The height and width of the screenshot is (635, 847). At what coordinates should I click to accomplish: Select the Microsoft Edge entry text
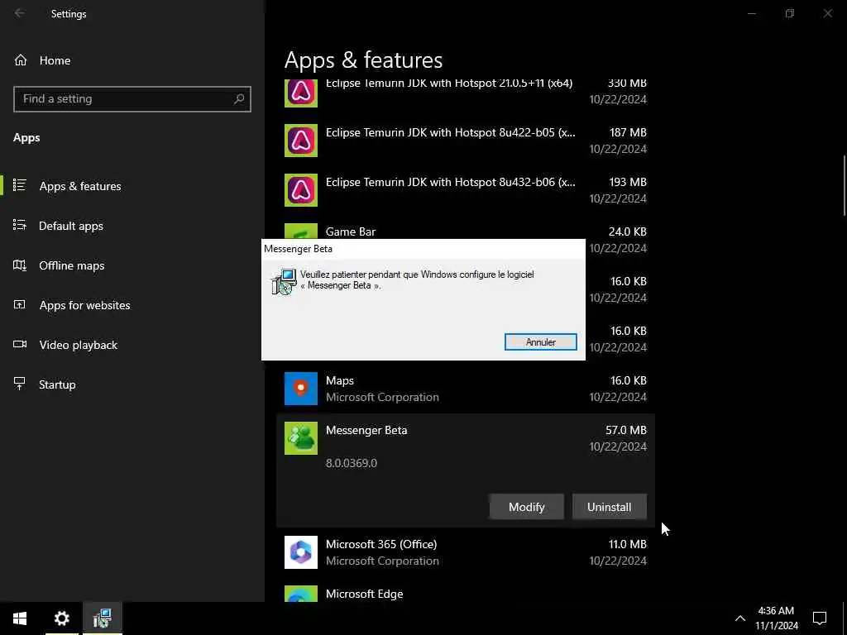click(365, 594)
